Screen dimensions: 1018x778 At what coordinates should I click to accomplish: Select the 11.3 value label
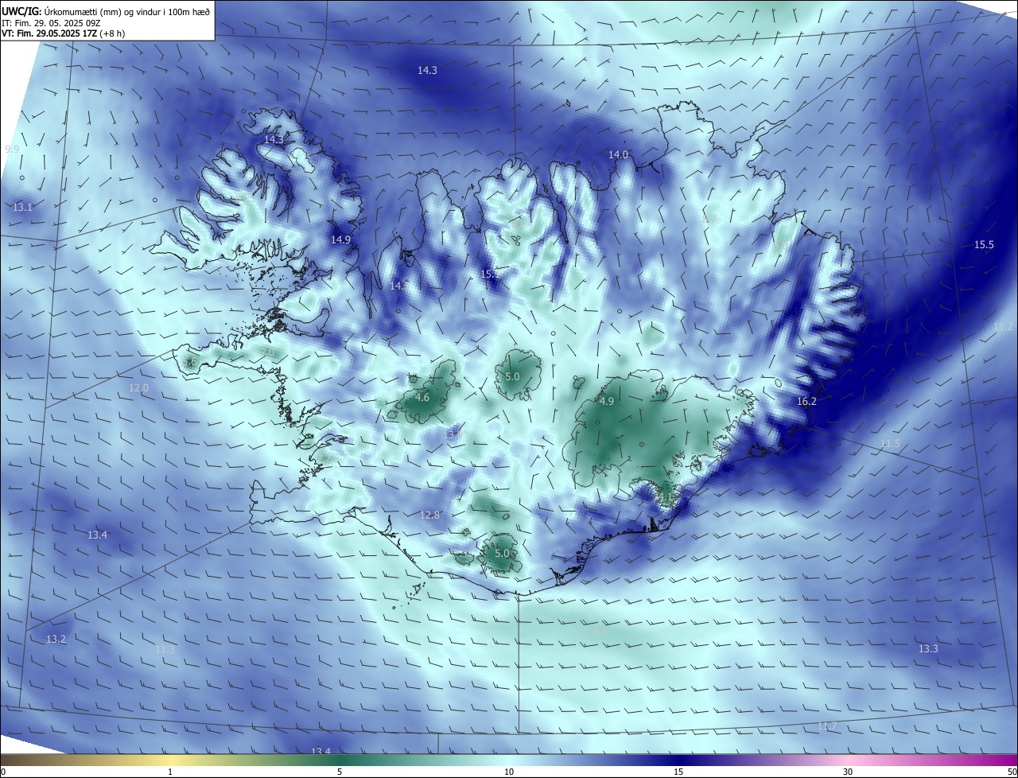point(165,649)
